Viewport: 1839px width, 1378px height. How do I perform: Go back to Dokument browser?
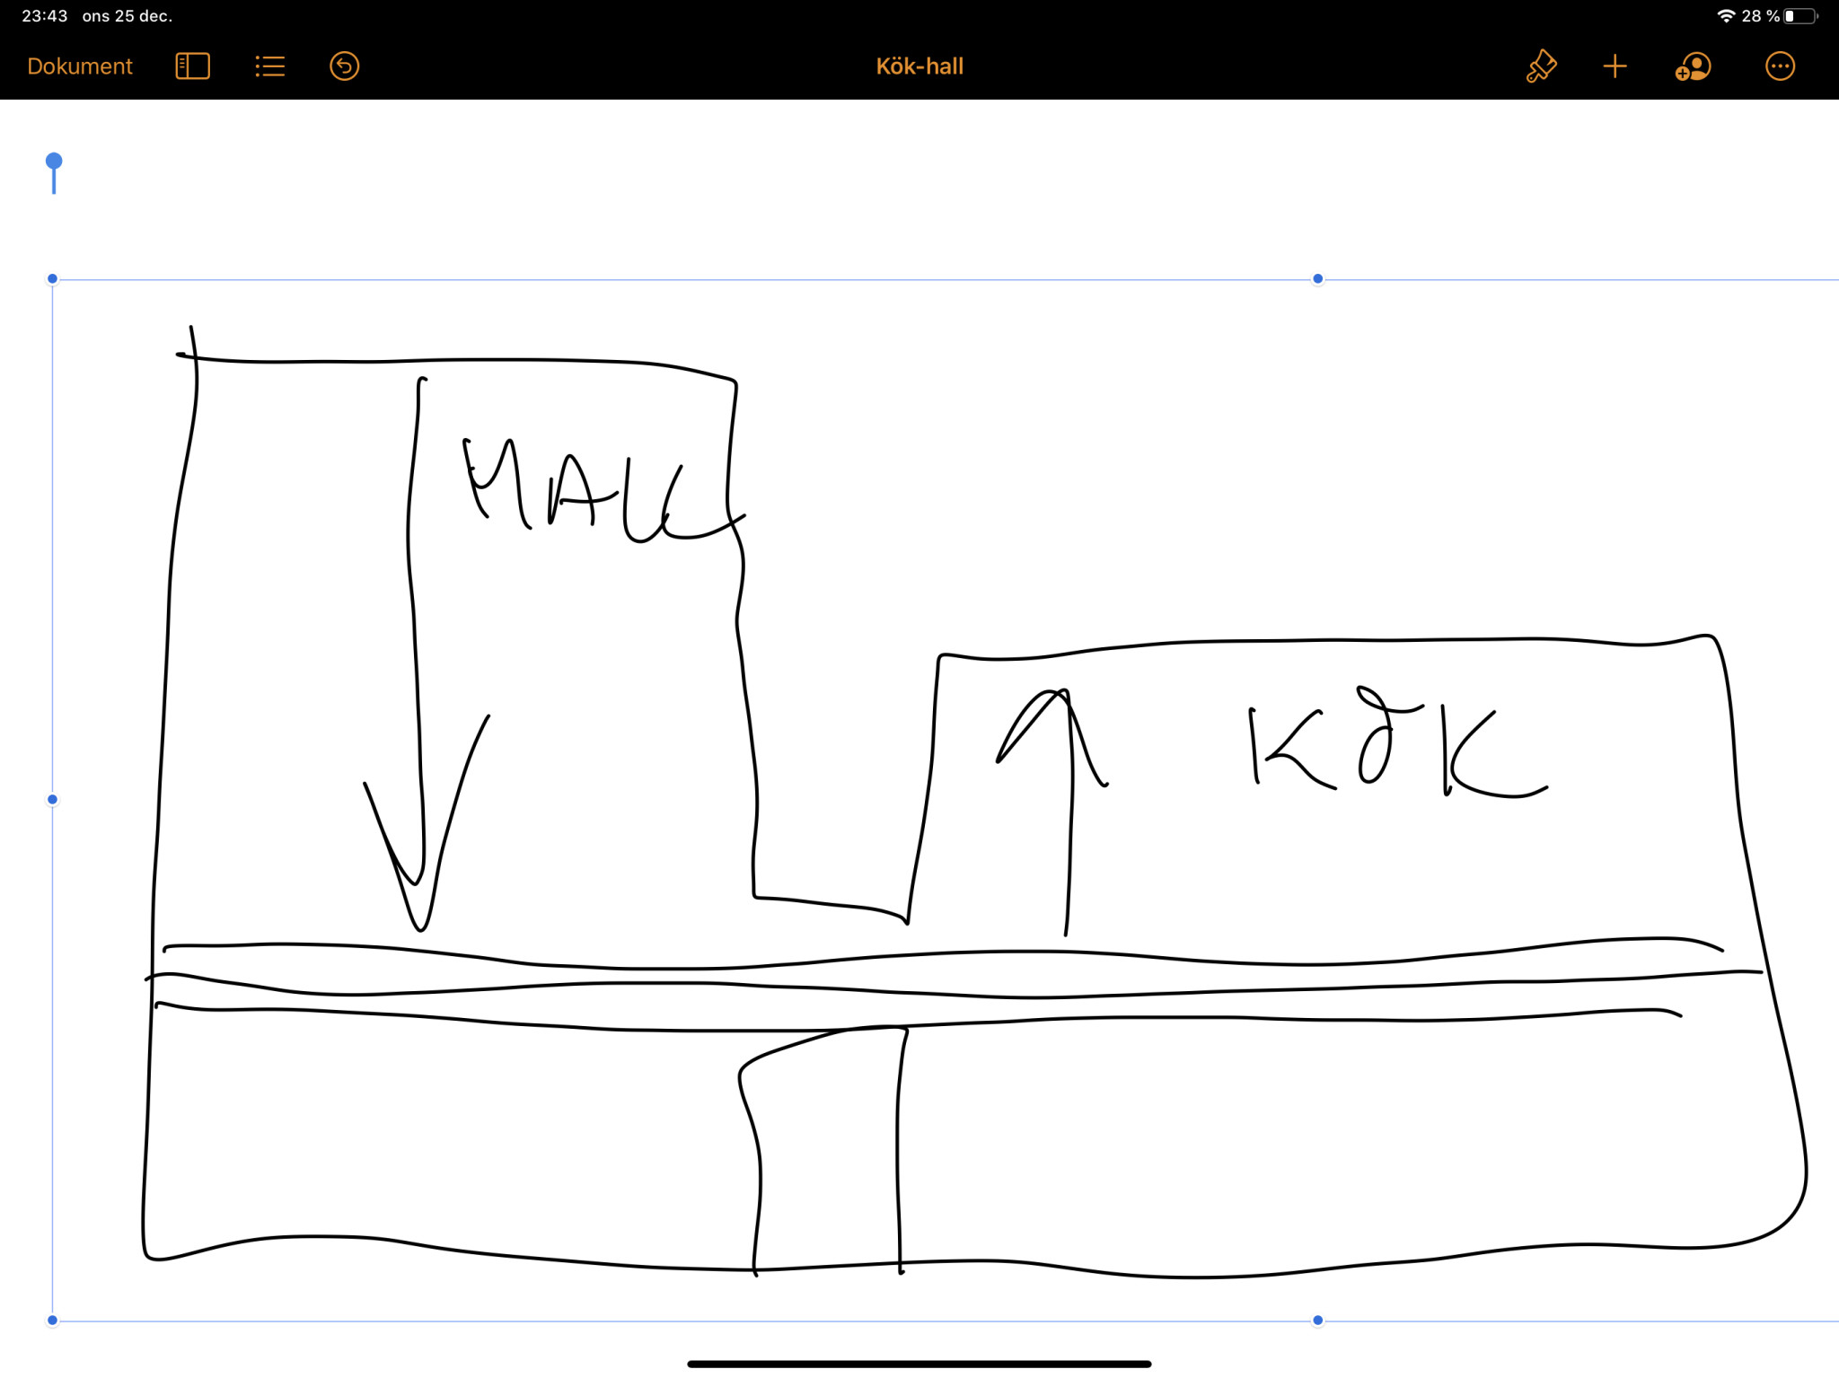coord(80,66)
